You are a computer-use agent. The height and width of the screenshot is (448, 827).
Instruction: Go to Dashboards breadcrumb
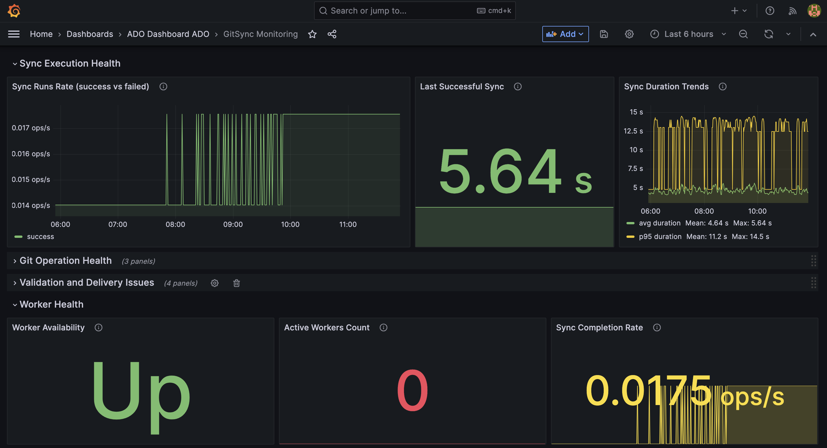90,34
